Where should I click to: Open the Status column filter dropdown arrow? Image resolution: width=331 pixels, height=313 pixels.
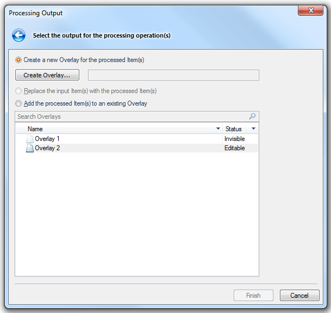pyautogui.click(x=253, y=129)
